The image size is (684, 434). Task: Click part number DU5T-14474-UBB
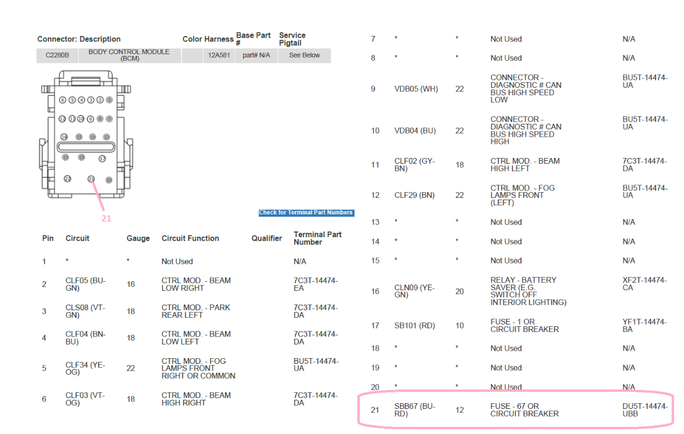point(645,409)
